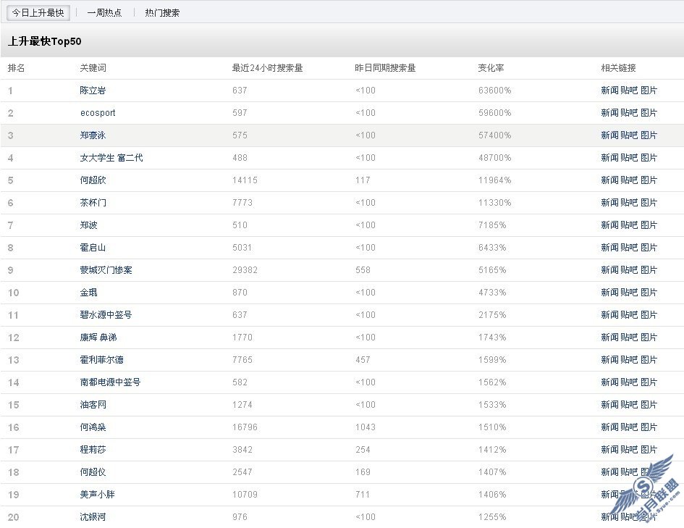Click 新闻 link in the 陈立岩 row
The width and height of the screenshot is (684, 528).
click(609, 91)
